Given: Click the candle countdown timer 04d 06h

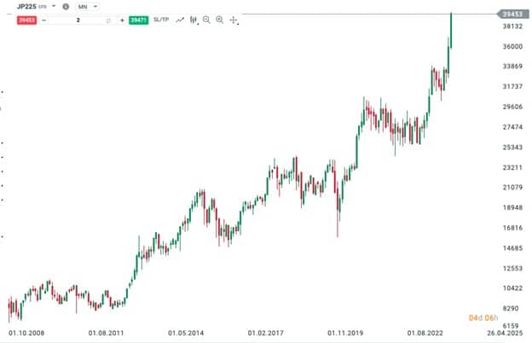Looking at the screenshot, I should coord(483,318).
